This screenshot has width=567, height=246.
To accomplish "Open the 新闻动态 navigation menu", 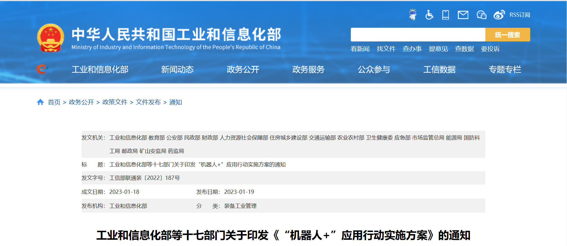I will [x=177, y=69].
